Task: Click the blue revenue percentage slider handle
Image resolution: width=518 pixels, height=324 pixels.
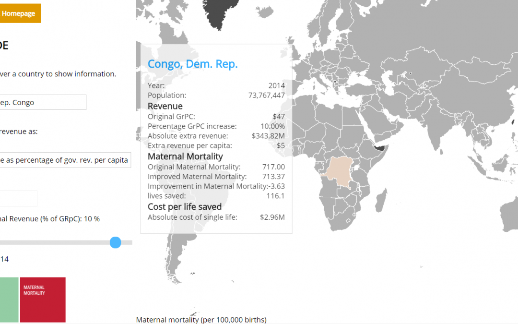Action: coord(115,242)
